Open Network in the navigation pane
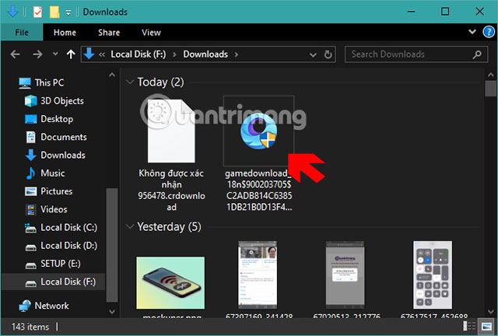 pyautogui.click(x=44, y=306)
